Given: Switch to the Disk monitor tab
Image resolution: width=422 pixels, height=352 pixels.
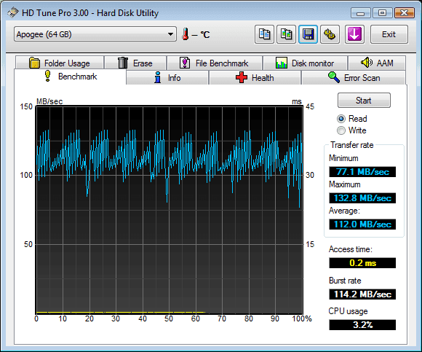Looking at the screenshot, I should (305, 63).
